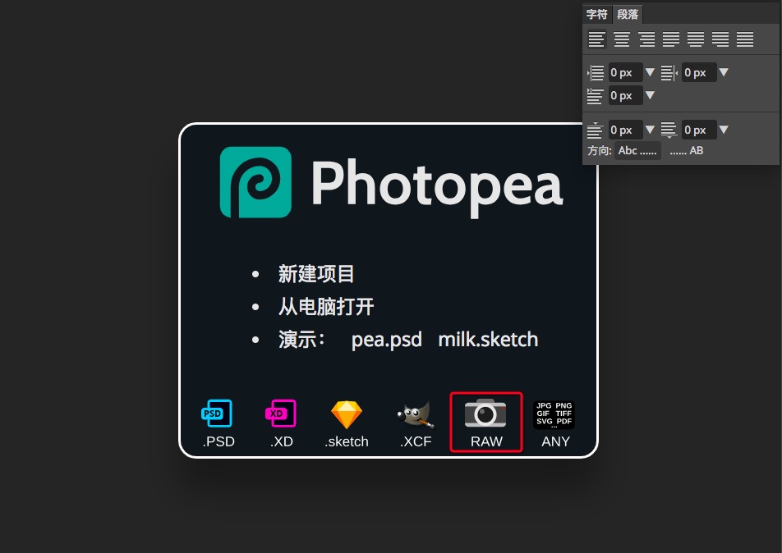
Task: Click the ANY formats icon
Action: (x=554, y=414)
